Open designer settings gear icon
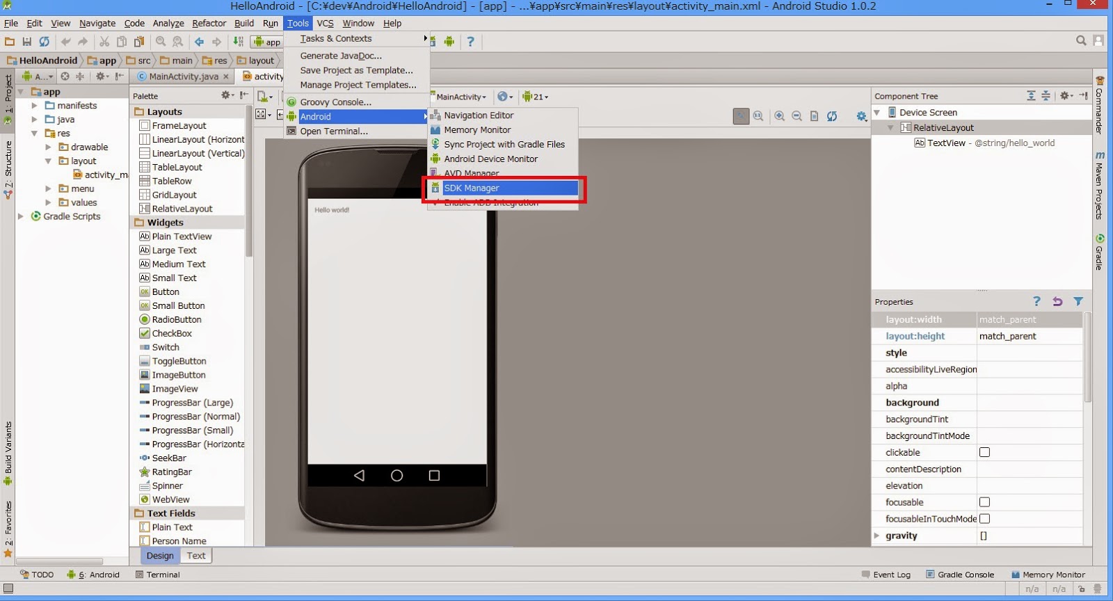Viewport: 1113px width, 601px height. click(x=862, y=116)
